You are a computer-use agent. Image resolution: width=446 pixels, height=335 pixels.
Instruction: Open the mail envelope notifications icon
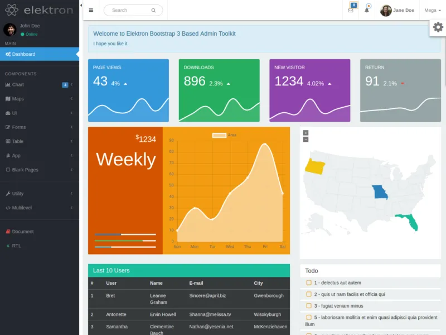click(x=351, y=10)
